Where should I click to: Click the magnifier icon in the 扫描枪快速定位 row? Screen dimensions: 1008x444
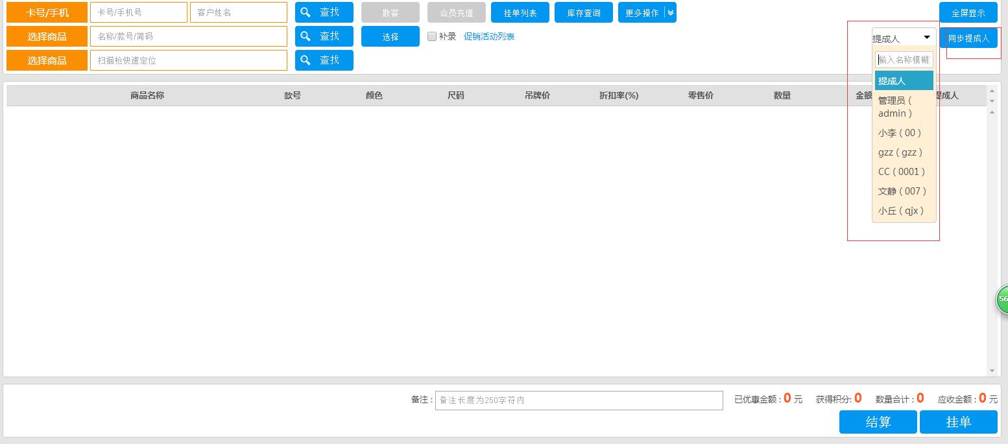306,60
